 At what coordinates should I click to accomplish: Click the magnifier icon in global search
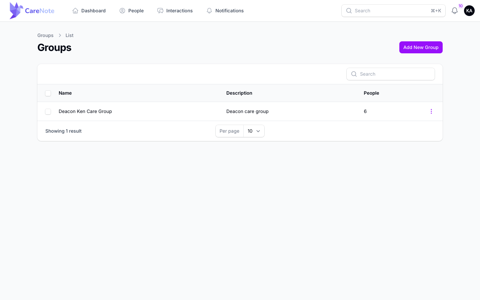pos(349,11)
